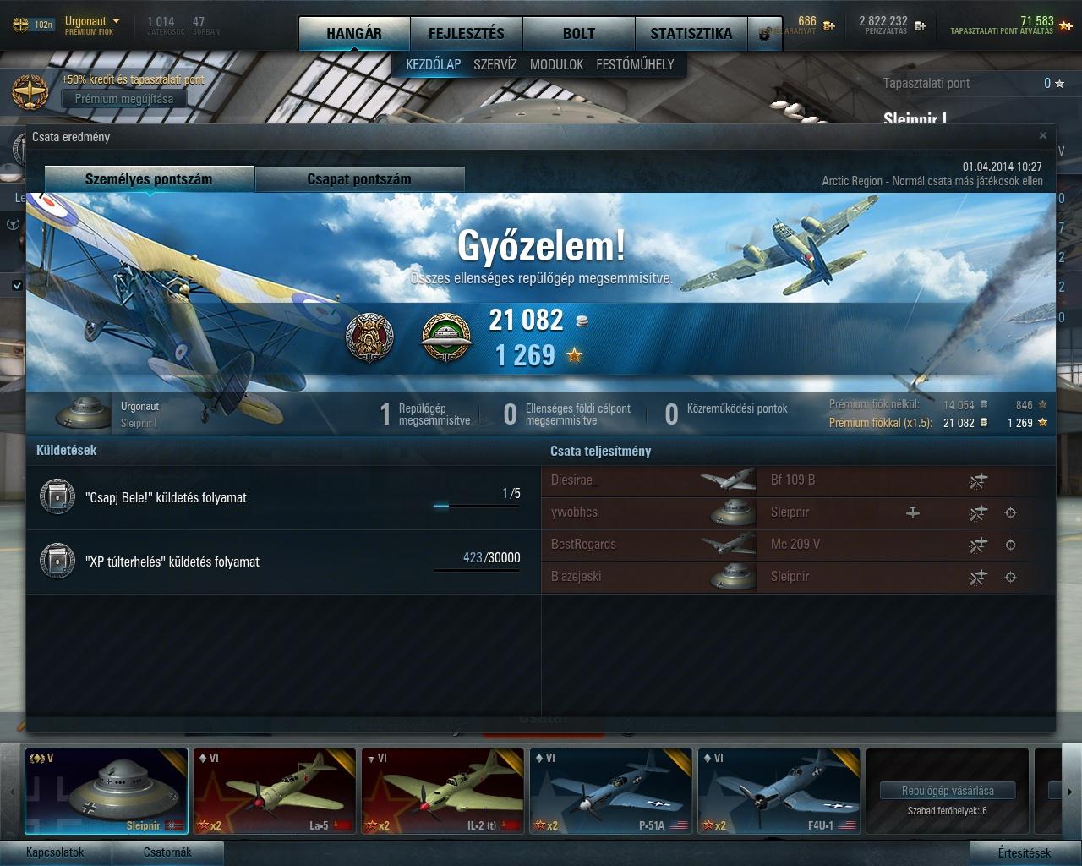1082x866 pixels.
Task: Click the plane damaged icon in BestRegards row
Action: click(x=978, y=545)
